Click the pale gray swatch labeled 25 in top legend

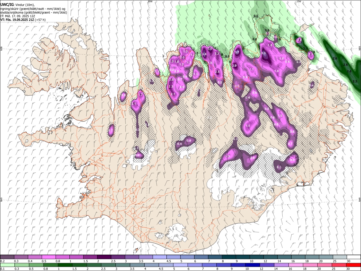340,257
